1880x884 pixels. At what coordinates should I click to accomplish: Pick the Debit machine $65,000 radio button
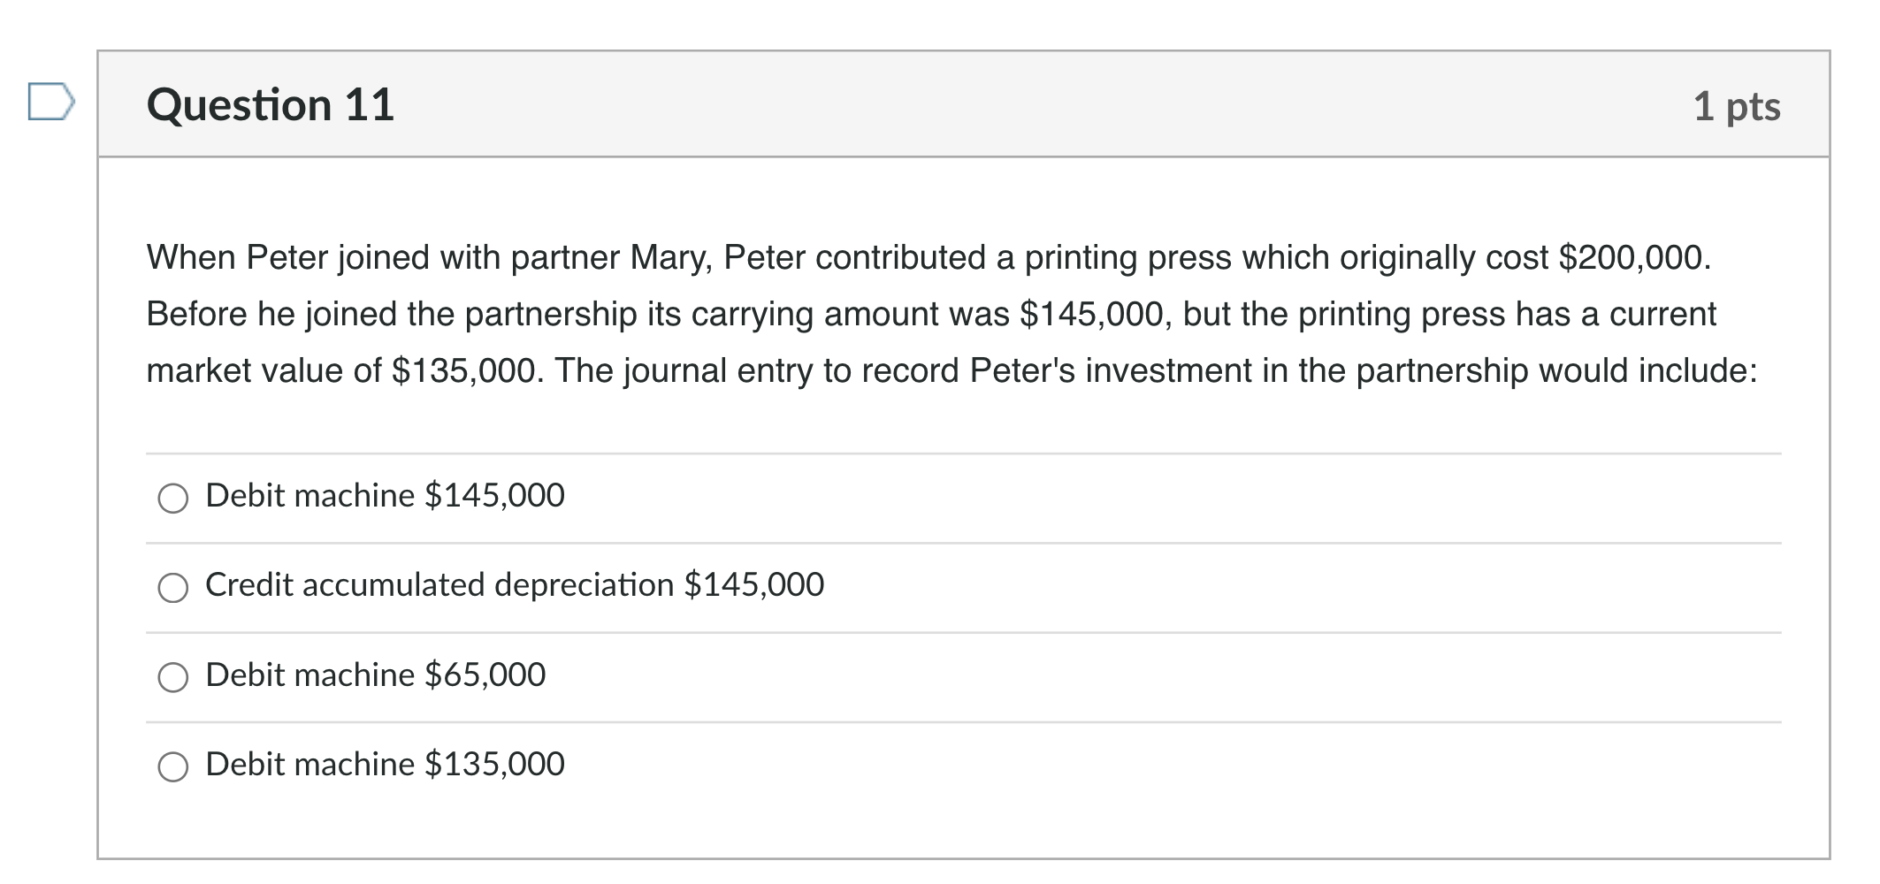[172, 678]
